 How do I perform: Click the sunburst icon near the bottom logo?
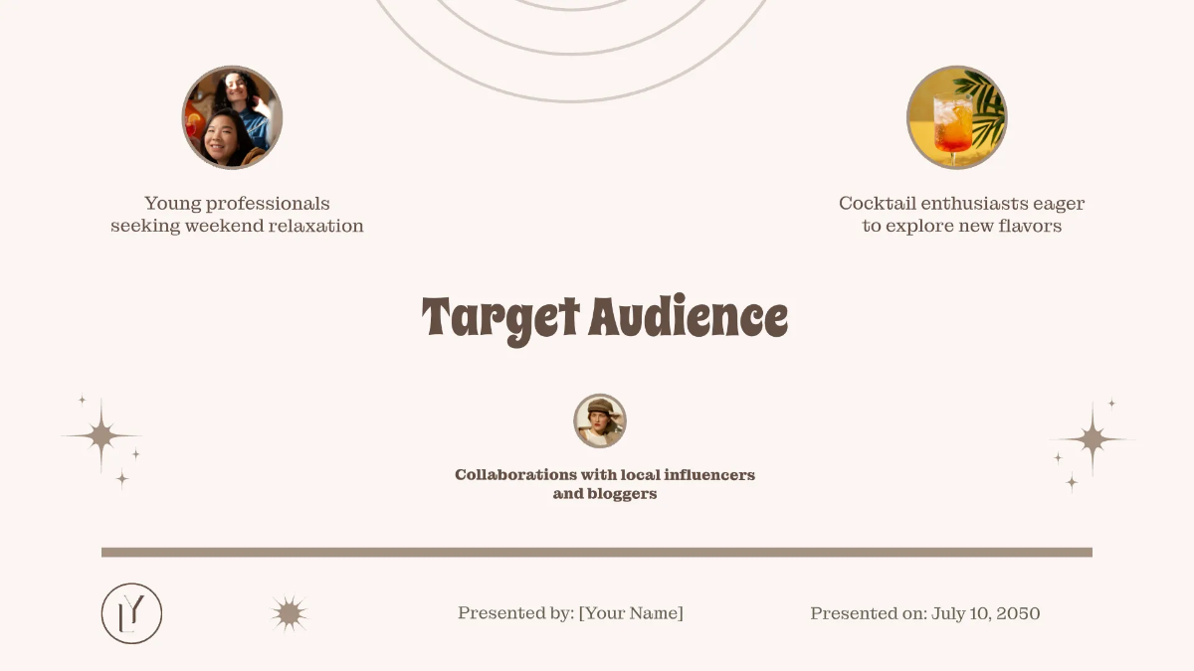288,612
